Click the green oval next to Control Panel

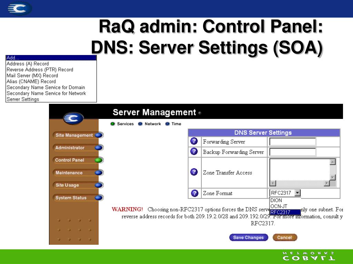click(99, 160)
